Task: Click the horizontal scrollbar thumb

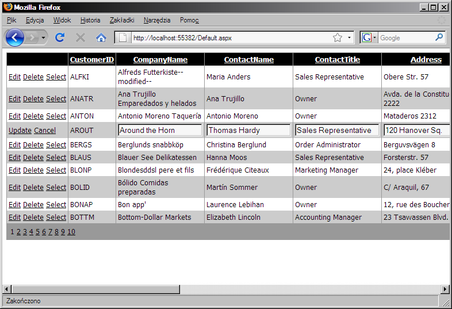Action: [95, 289]
